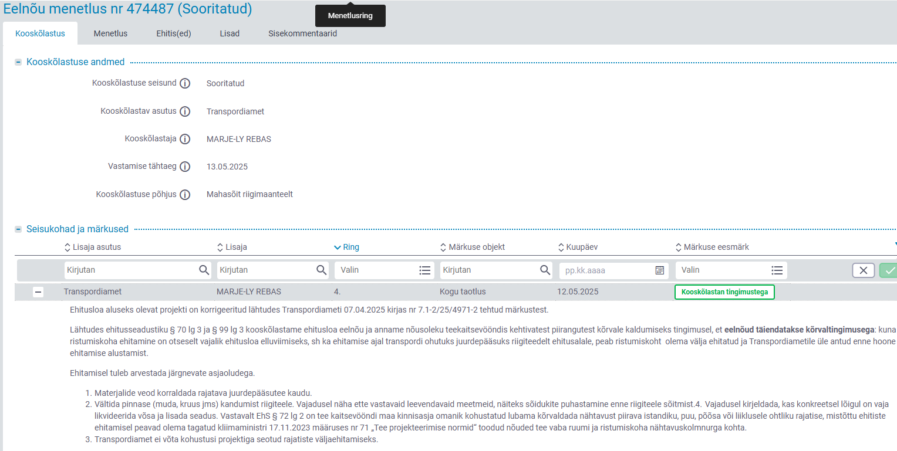
Task: Click search icon in Lisaja asutus filter
Action: pos(204,270)
